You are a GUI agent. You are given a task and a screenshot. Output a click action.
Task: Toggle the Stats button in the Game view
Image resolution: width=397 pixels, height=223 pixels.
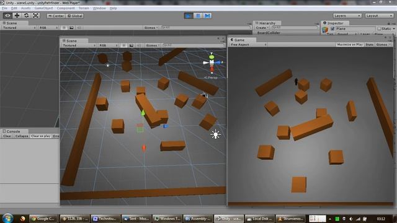click(370, 45)
